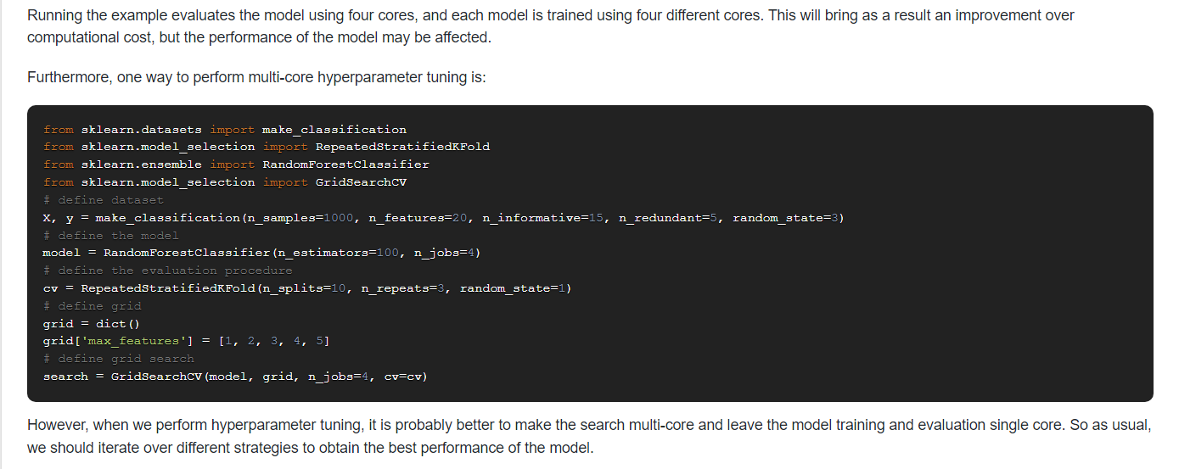The height and width of the screenshot is (469, 1179).
Task: Click the '# define grid search' comment
Action: pyautogui.click(x=118, y=359)
